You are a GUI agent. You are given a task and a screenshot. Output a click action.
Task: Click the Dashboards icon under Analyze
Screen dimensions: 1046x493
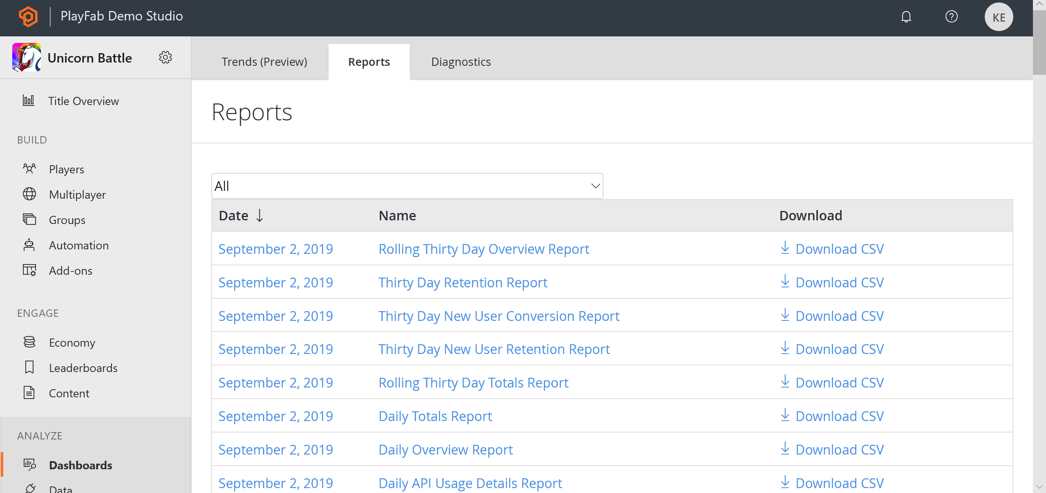[x=29, y=465]
